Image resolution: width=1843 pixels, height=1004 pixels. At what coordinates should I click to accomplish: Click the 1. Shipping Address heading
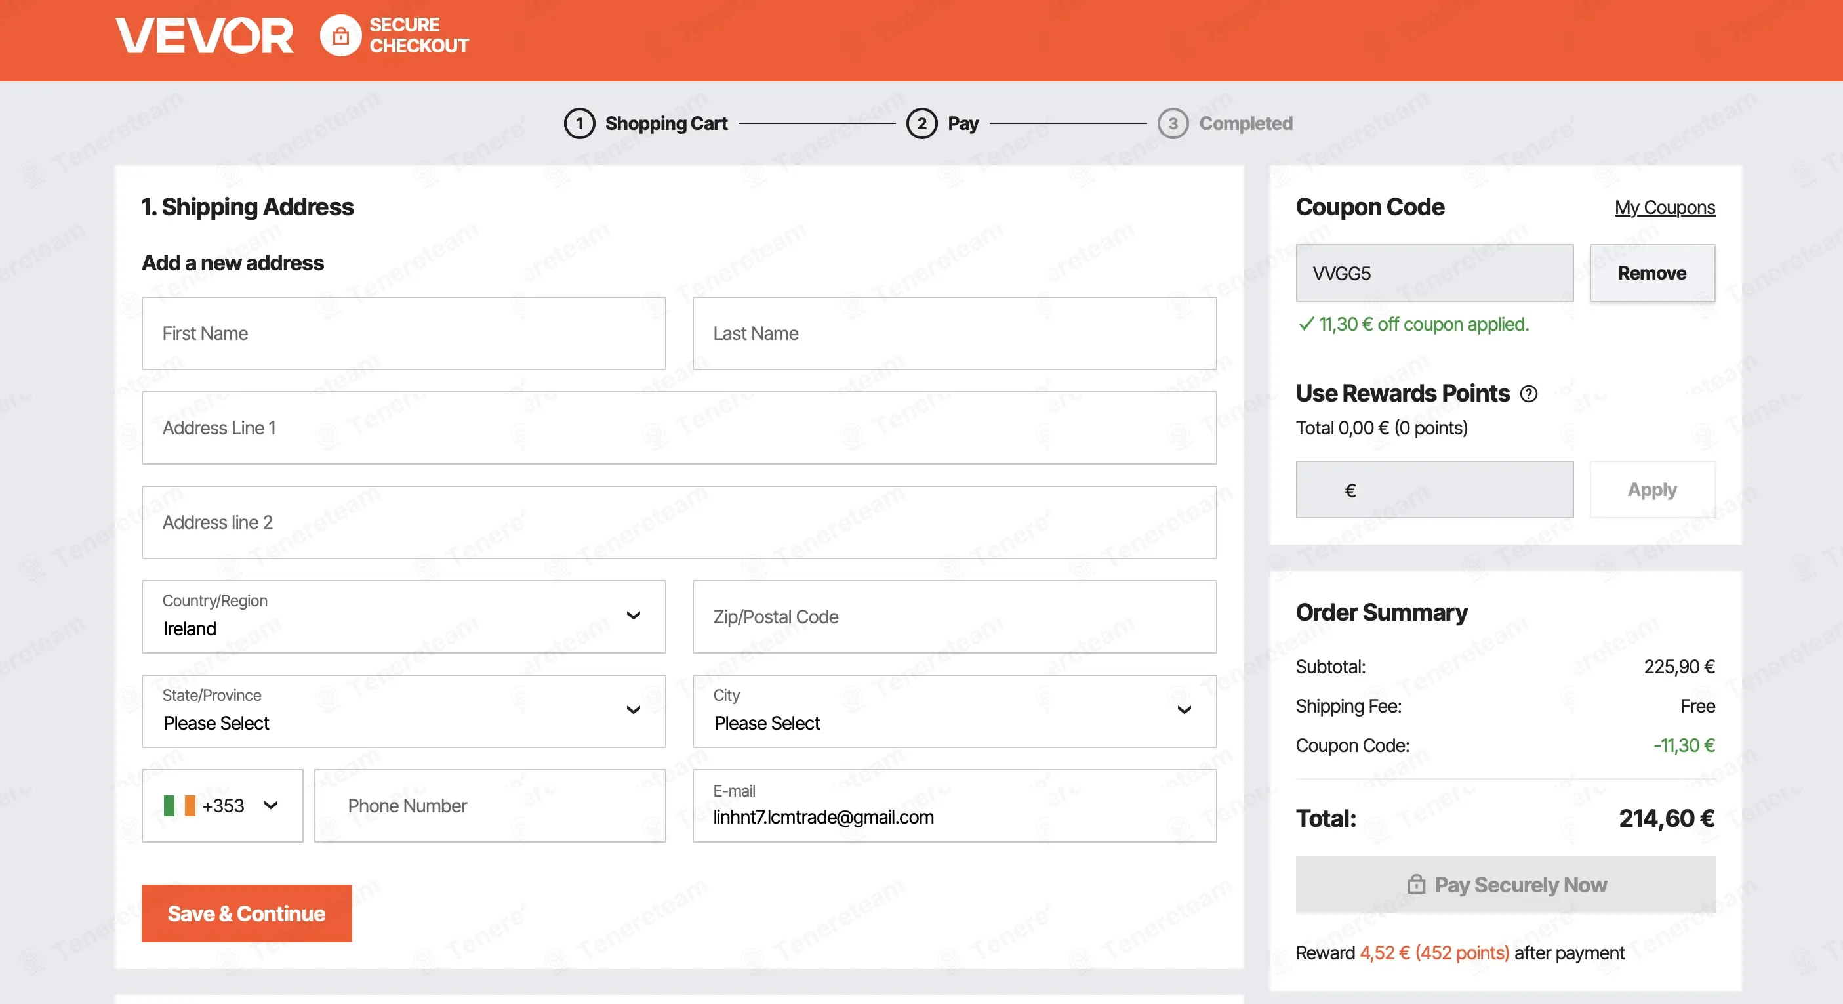pyautogui.click(x=247, y=207)
